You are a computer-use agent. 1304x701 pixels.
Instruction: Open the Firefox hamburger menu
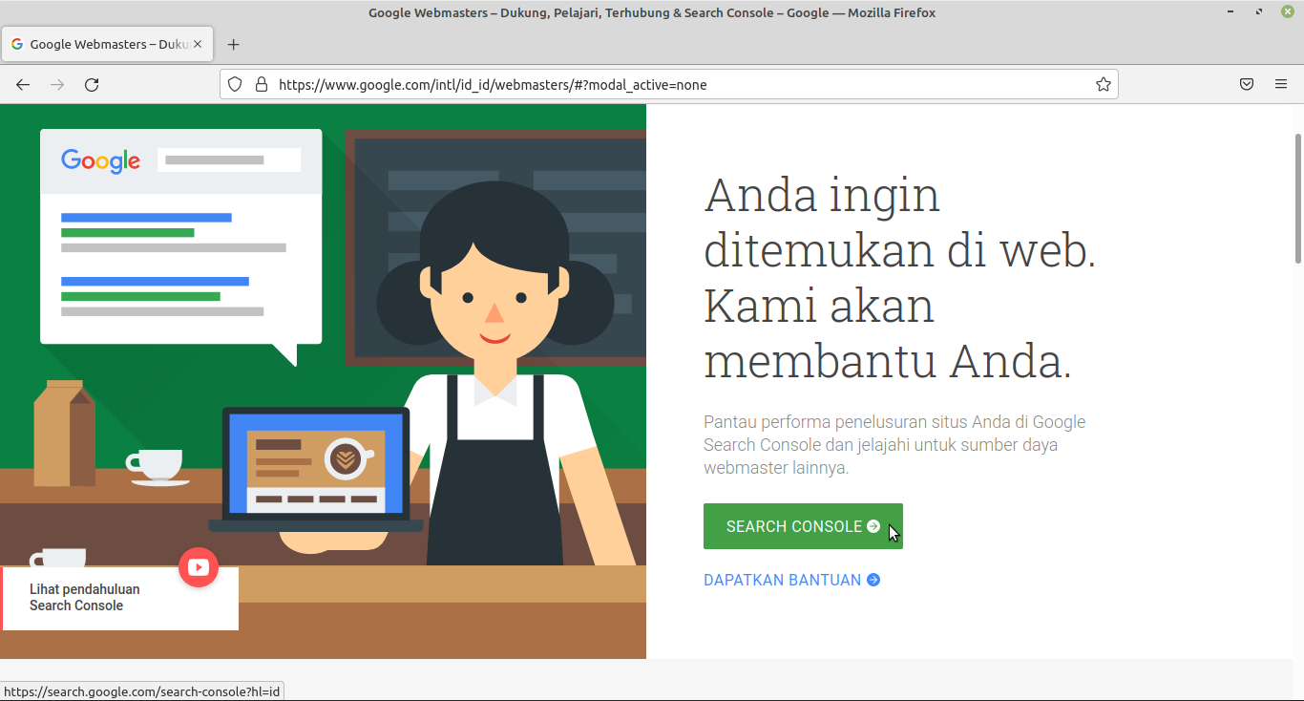[x=1281, y=84]
